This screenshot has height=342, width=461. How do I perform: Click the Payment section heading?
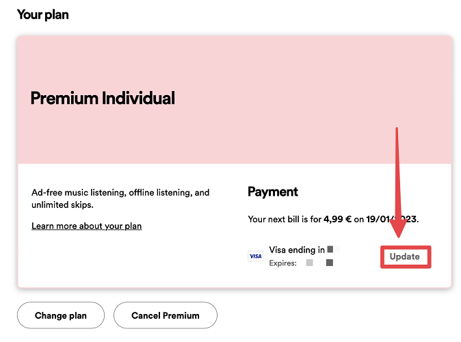(x=273, y=192)
